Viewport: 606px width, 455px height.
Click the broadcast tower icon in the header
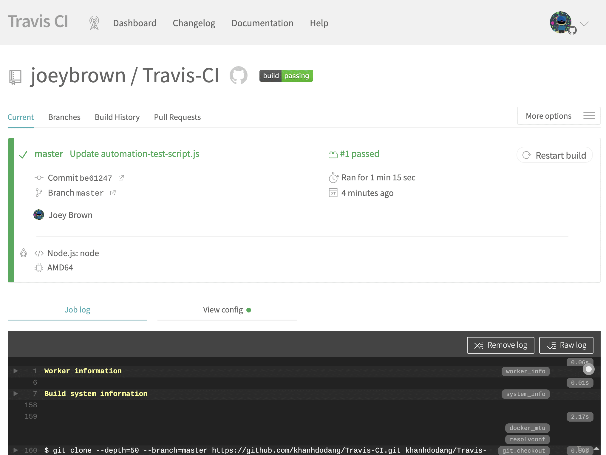pos(94,23)
